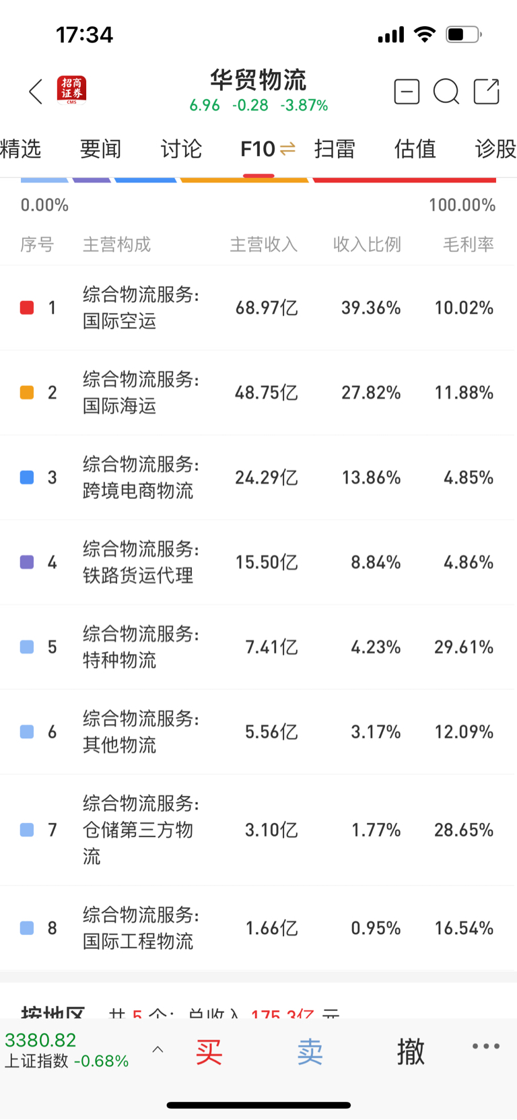The width and height of the screenshot is (517, 1120).
Task: Tap the red 买 buy button
Action: coord(209,1051)
